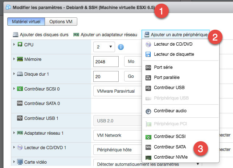Select the Matériel virtuel tab
Viewport: 233px width, 168px height.
point(26,22)
